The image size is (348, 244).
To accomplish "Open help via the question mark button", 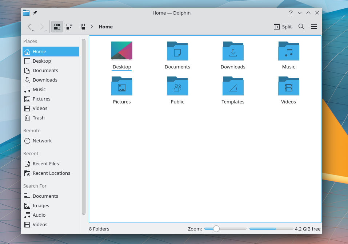I will 291,12.
